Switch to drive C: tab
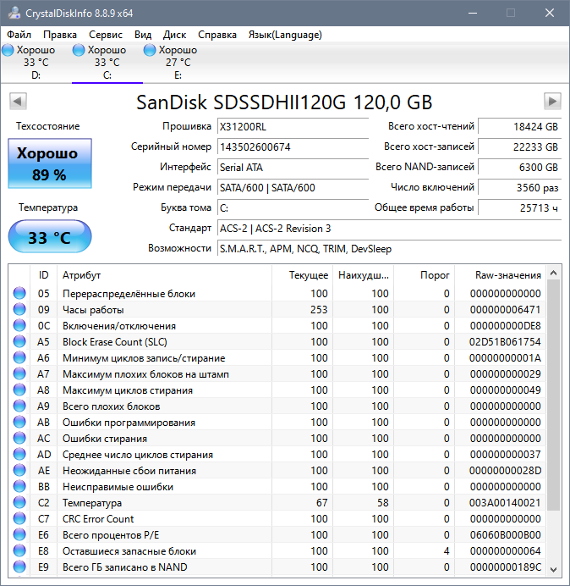Image resolution: width=570 pixels, height=586 pixels. pyautogui.click(x=107, y=63)
